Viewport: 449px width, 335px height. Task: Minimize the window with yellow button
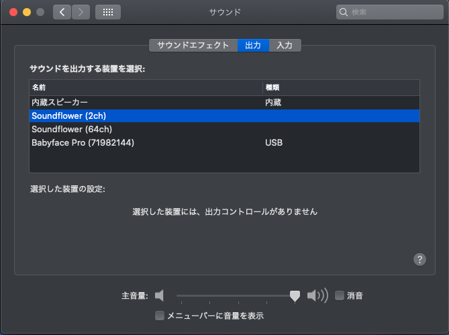(x=27, y=12)
